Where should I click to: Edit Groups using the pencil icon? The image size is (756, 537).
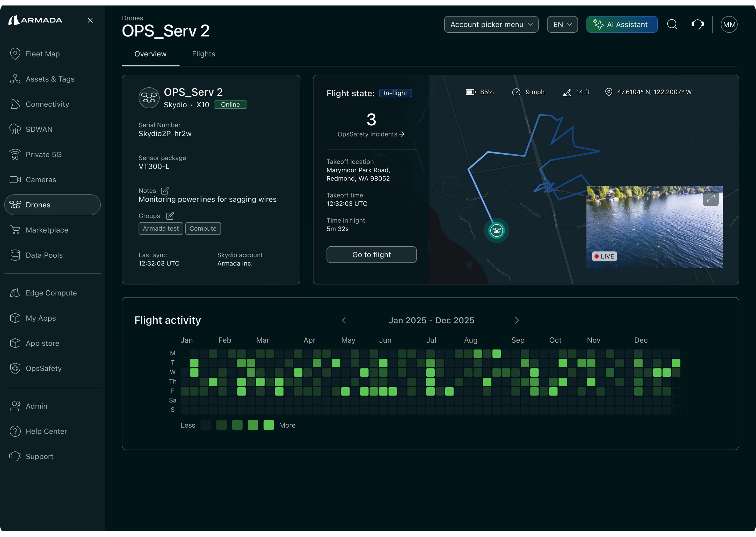(x=170, y=216)
